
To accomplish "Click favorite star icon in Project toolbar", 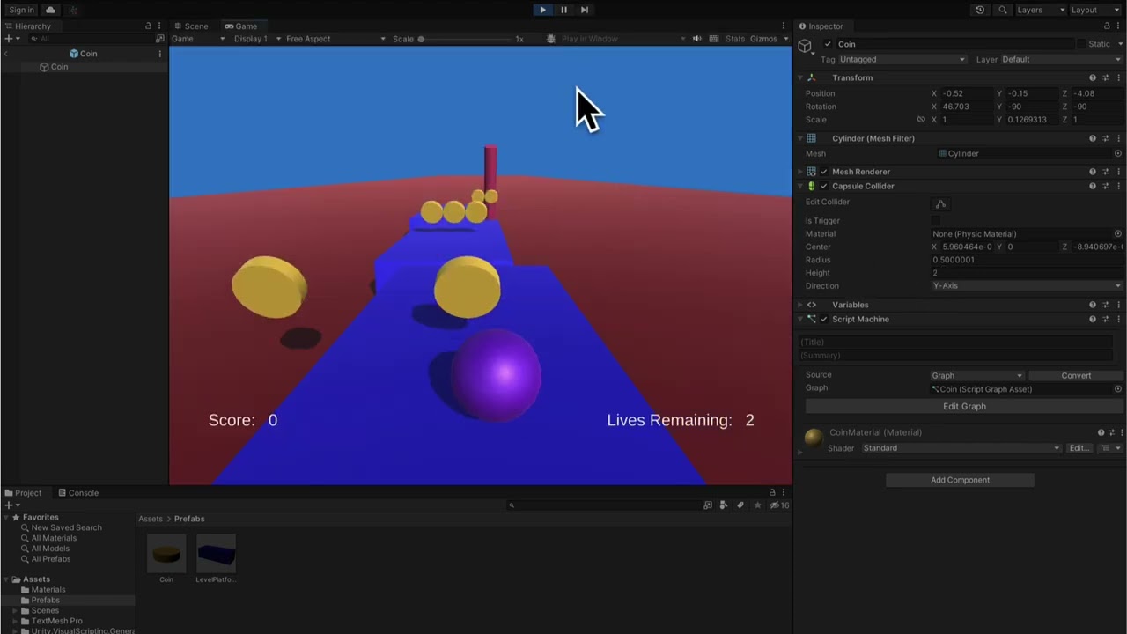I will pyautogui.click(x=756, y=505).
